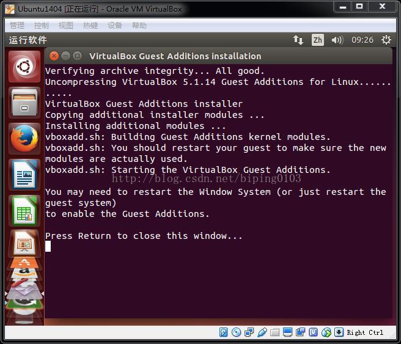Screen dimensions: 401x344
Task: Click the USB devices status icon
Action: [x=262, y=332]
